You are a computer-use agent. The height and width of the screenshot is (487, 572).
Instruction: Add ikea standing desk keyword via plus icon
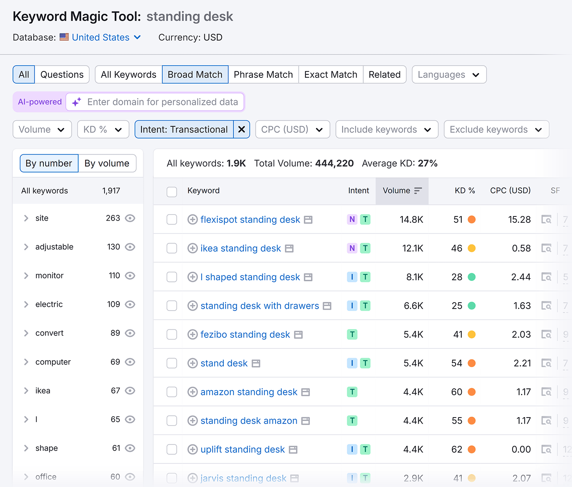click(193, 248)
